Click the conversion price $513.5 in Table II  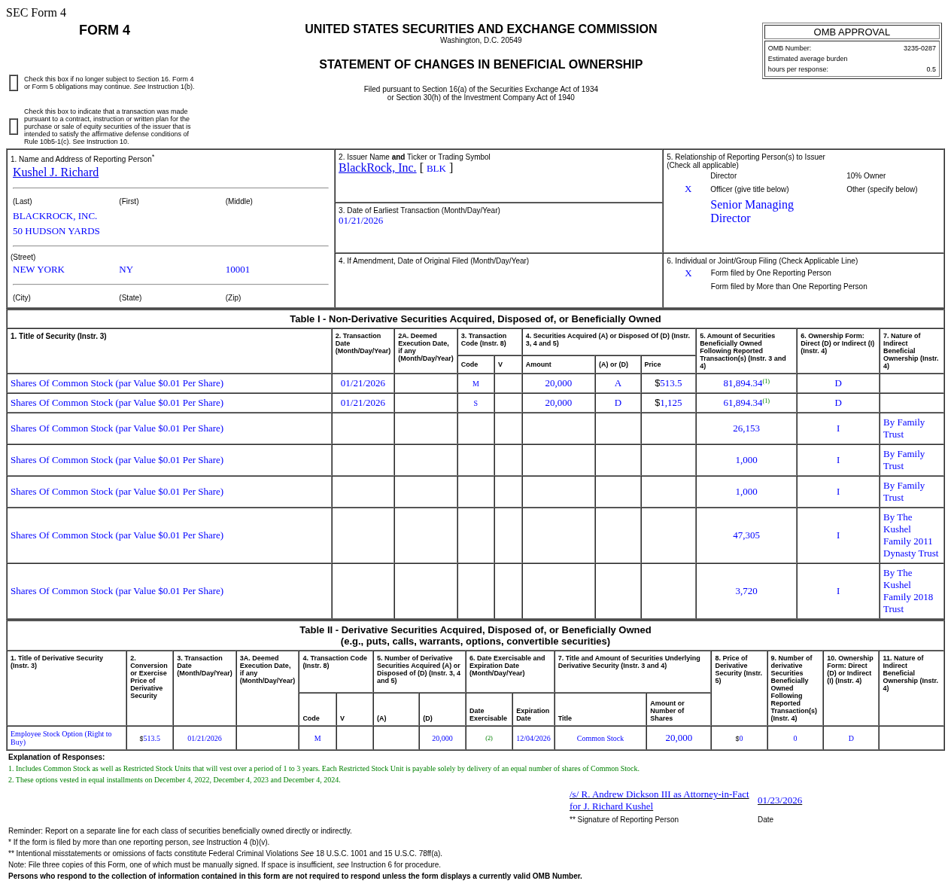tap(150, 738)
